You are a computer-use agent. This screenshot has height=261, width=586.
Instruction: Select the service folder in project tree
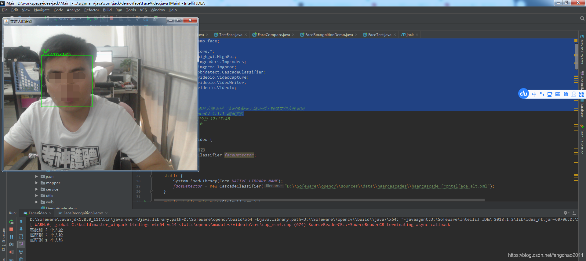coord(52,189)
